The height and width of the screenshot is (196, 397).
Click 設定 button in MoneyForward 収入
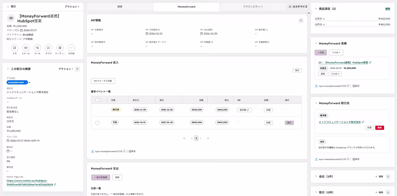click(x=297, y=70)
